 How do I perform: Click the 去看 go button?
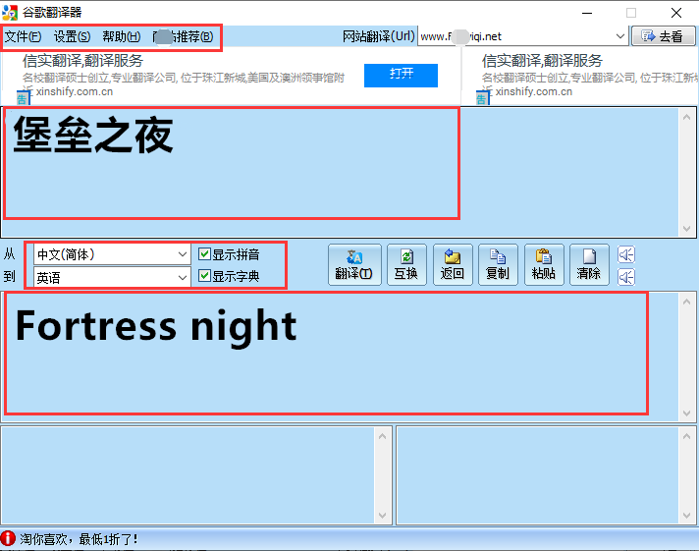[x=664, y=36]
